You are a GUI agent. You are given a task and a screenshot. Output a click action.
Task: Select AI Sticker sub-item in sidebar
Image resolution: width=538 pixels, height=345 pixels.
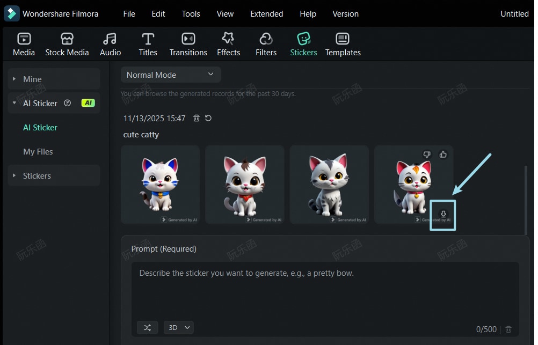tap(40, 128)
